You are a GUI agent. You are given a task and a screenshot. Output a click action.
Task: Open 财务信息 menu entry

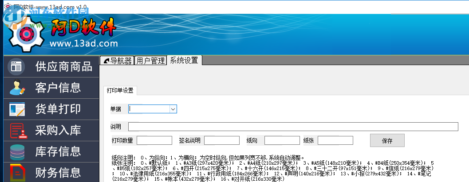[51, 172]
